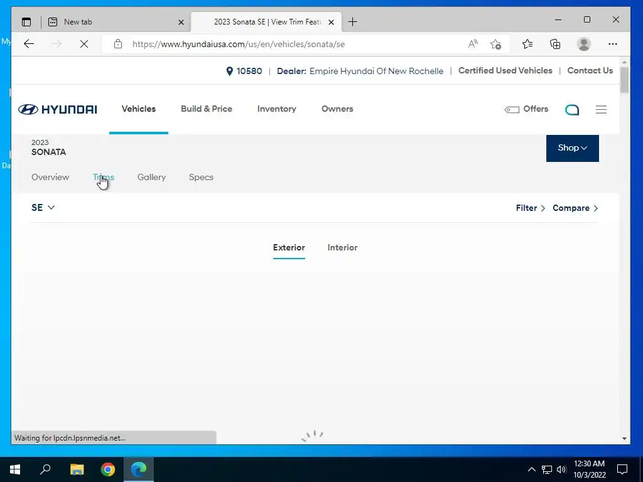Open the Sonata Gallery tab

pyautogui.click(x=151, y=177)
